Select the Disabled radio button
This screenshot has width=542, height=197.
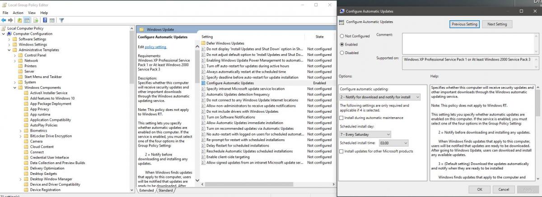click(342, 53)
